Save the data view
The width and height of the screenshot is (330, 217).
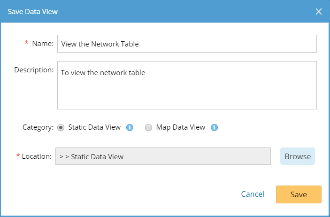coord(299,194)
